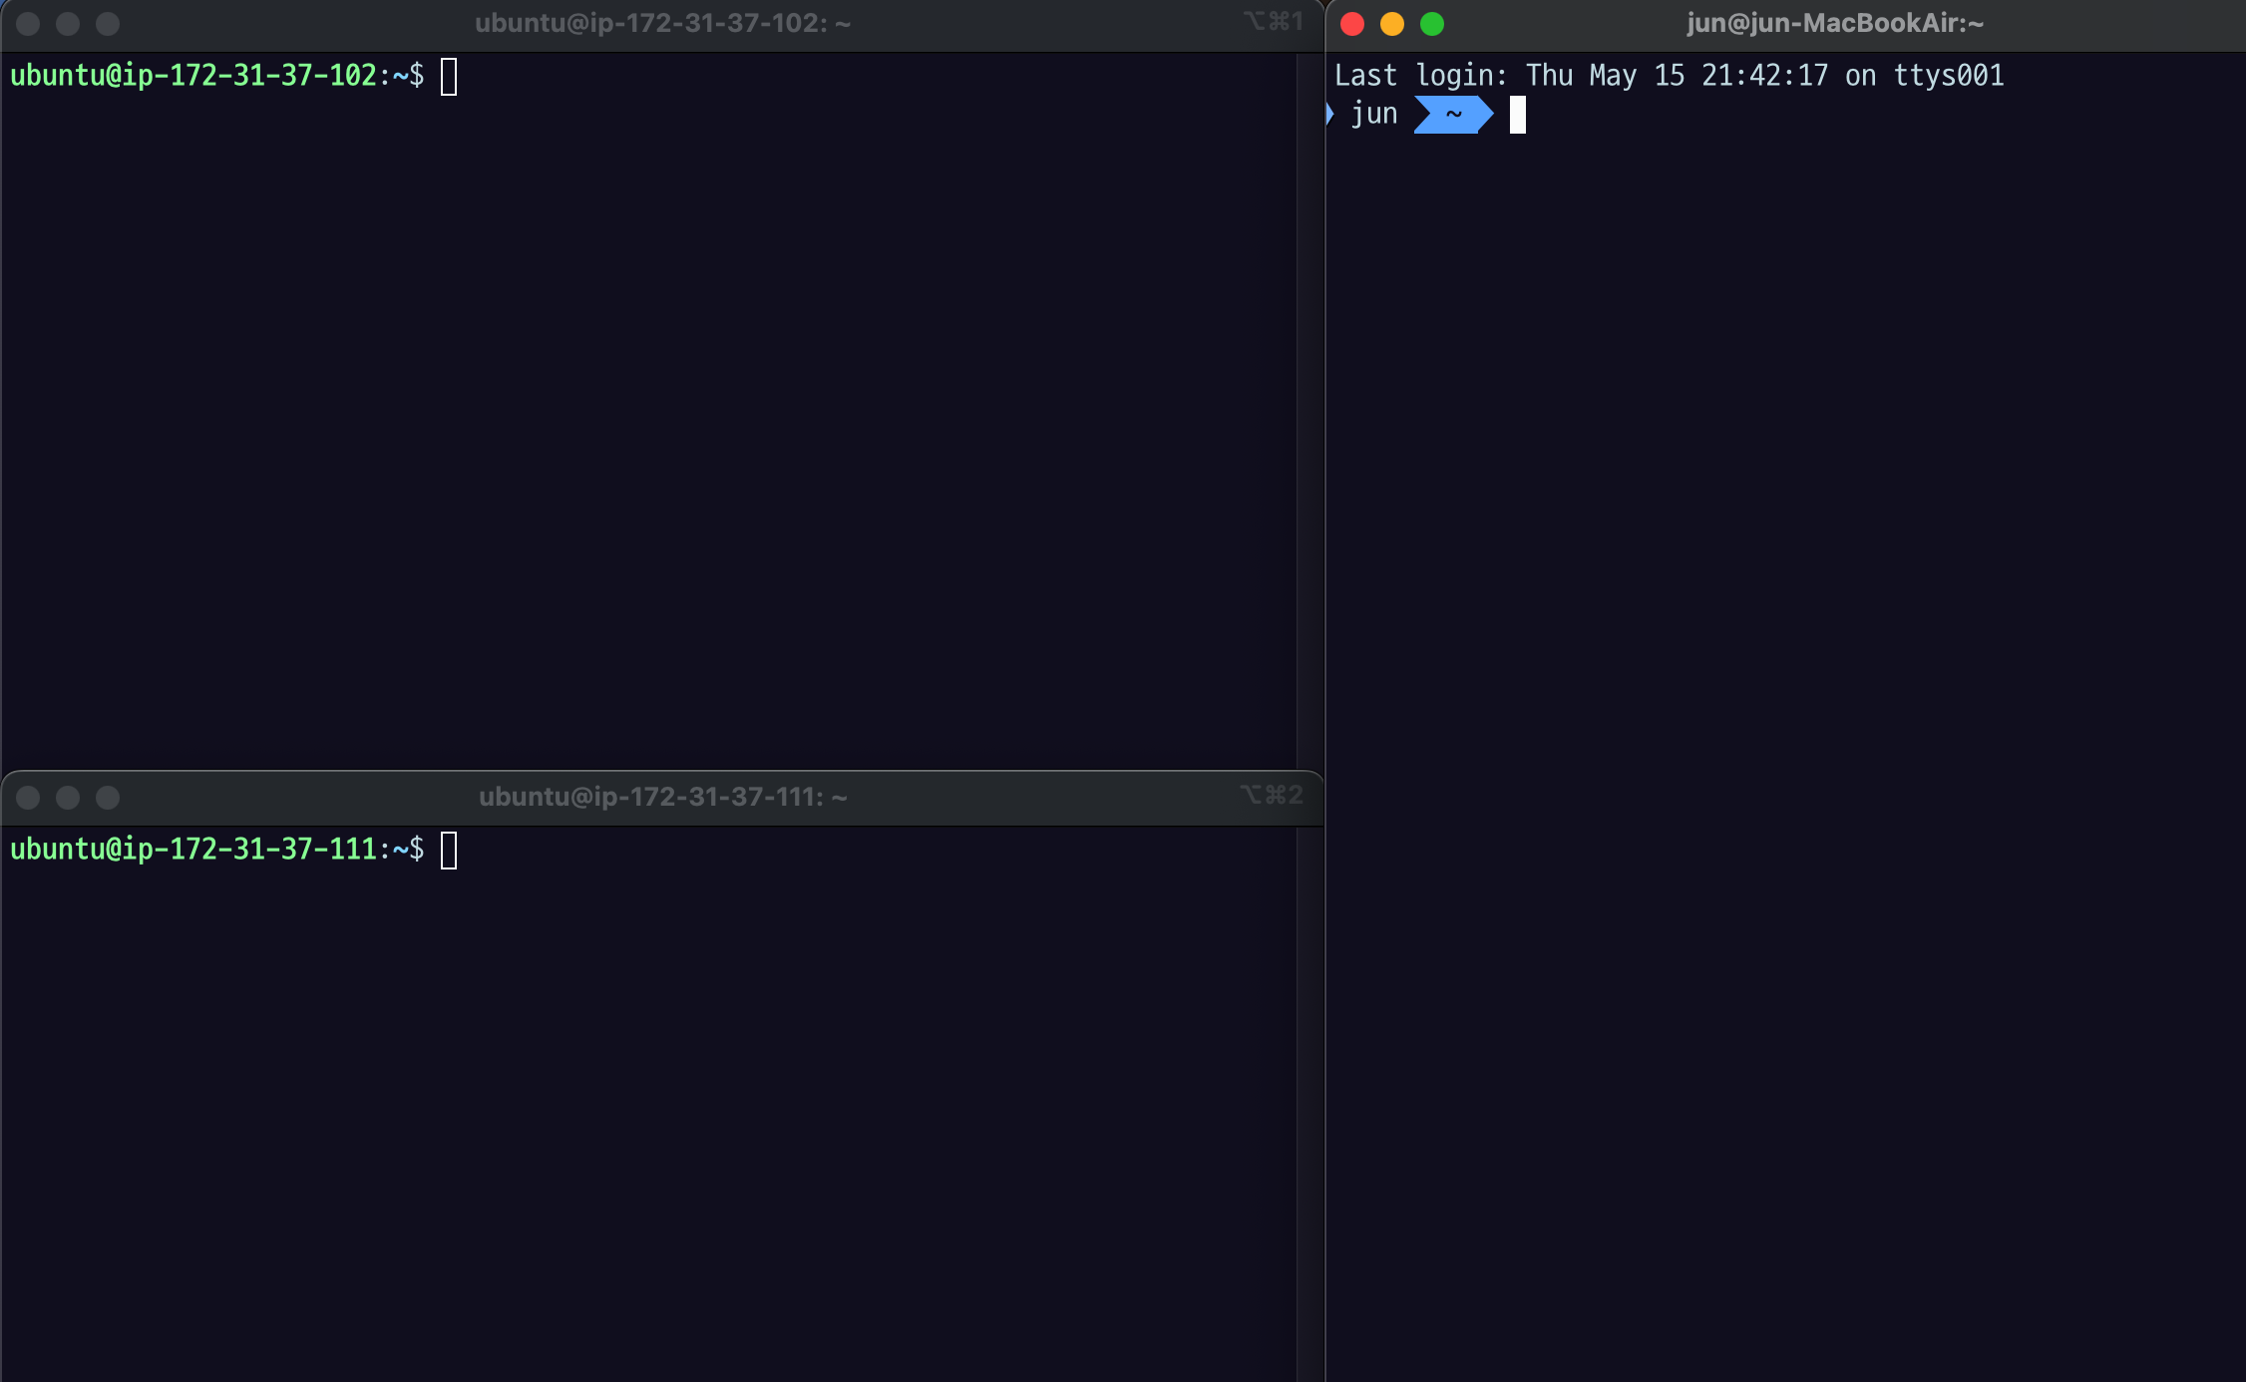The image size is (2246, 1382).
Task: Zoom jun-MacBookAir window with green button
Action: [1432, 24]
